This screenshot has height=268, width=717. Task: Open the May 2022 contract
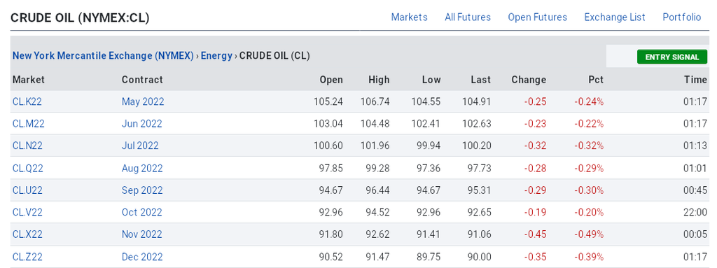tap(143, 101)
